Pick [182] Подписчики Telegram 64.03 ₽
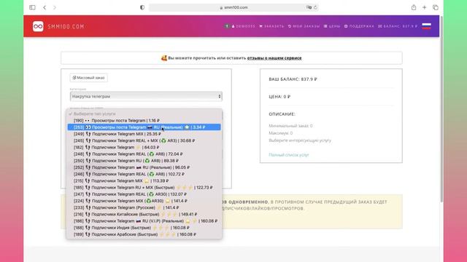 click(144, 147)
